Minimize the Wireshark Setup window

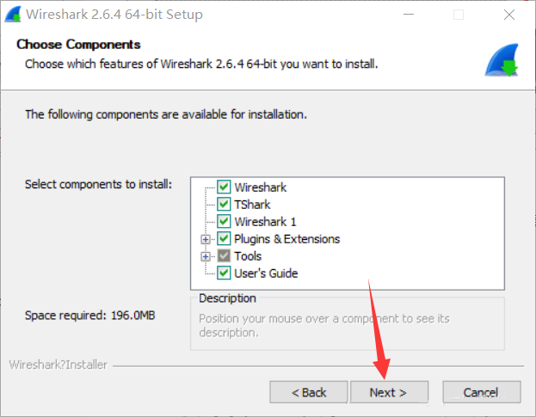point(409,15)
